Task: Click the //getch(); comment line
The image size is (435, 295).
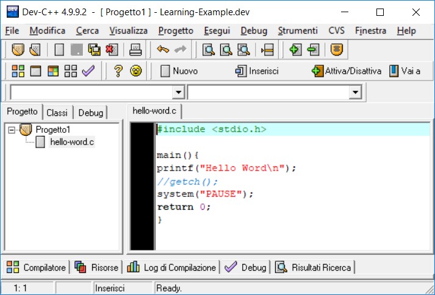Action: (187, 182)
